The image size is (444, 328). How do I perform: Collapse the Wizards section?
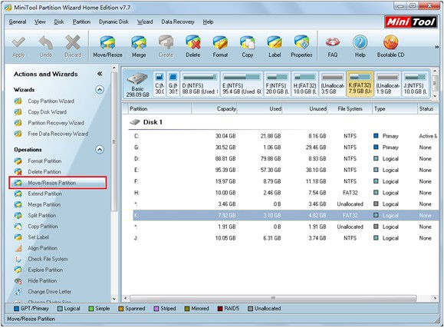point(100,90)
